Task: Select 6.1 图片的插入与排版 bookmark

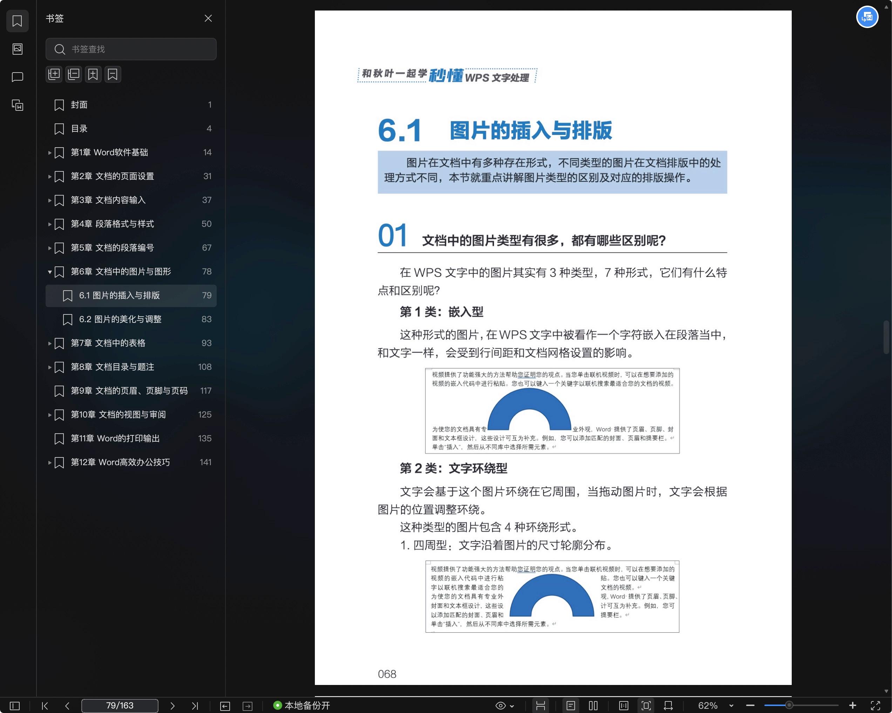Action: [x=131, y=296]
